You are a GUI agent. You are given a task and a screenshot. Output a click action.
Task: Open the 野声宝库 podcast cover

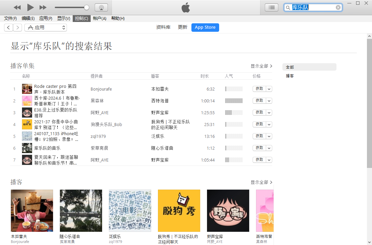tap(228, 211)
